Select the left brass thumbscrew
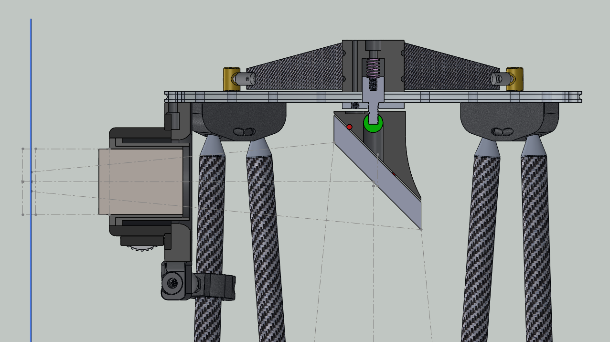 click(x=232, y=79)
